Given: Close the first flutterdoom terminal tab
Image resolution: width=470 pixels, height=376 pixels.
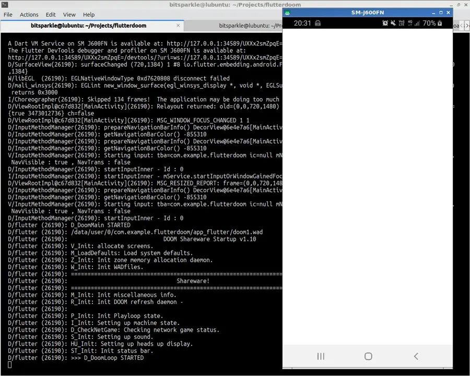Looking at the screenshot, I should point(178,26).
